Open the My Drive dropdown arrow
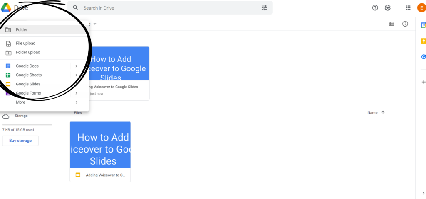 pyautogui.click(x=95, y=24)
